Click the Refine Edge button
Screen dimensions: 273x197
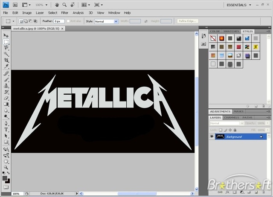[x=187, y=21]
